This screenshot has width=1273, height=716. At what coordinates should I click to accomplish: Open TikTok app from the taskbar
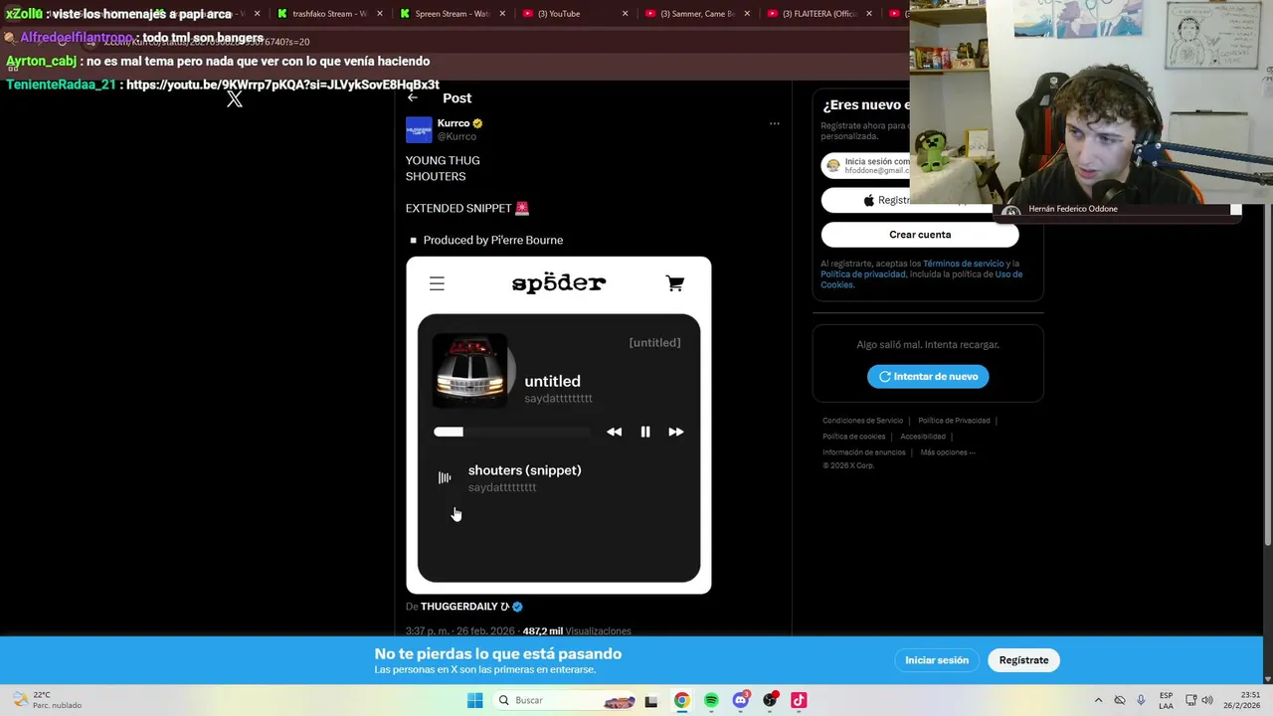coord(799,700)
